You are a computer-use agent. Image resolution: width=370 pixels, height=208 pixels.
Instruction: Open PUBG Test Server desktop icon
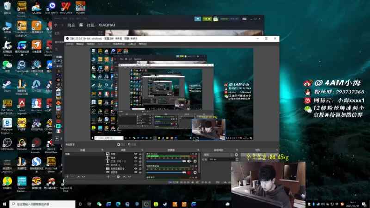click(x=51, y=165)
